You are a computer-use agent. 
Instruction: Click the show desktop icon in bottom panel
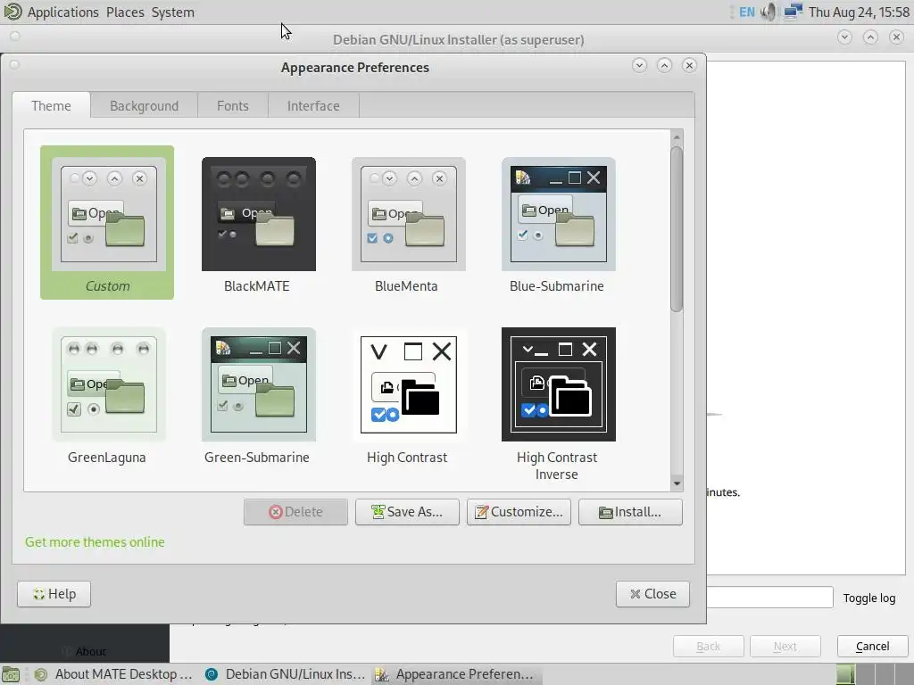click(11, 674)
